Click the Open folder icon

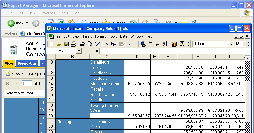coord(59,44)
